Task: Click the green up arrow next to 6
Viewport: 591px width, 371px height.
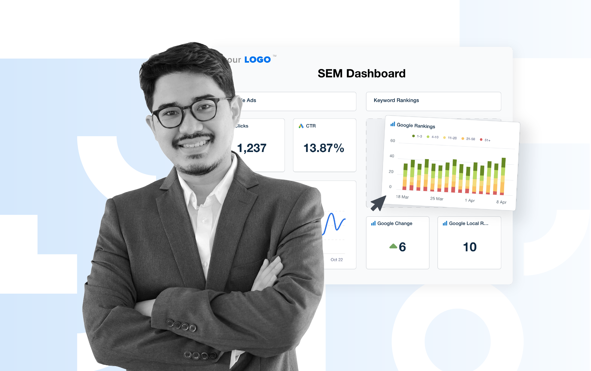Action: click(x=393, y=246)
